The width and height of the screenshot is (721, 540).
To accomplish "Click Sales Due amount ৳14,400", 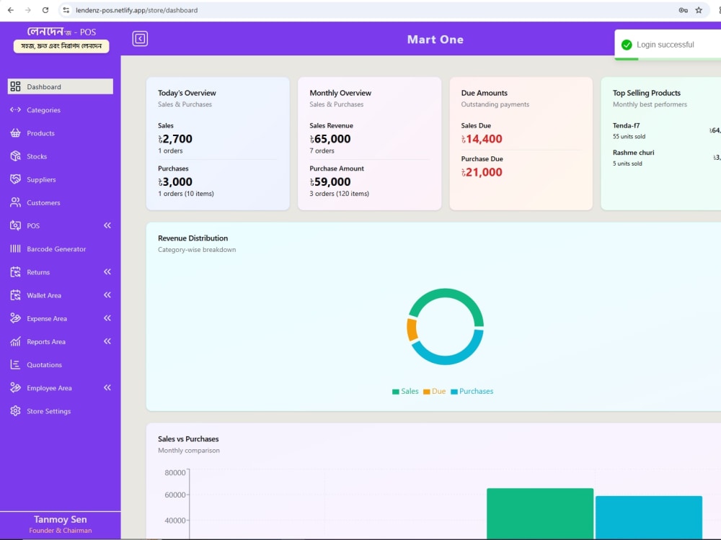I will point(482,139).
